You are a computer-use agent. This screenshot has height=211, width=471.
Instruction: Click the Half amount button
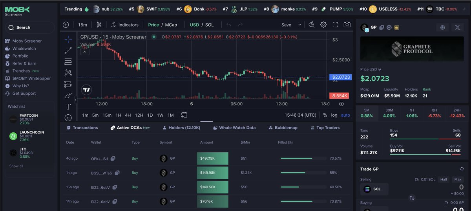(444, 179)
